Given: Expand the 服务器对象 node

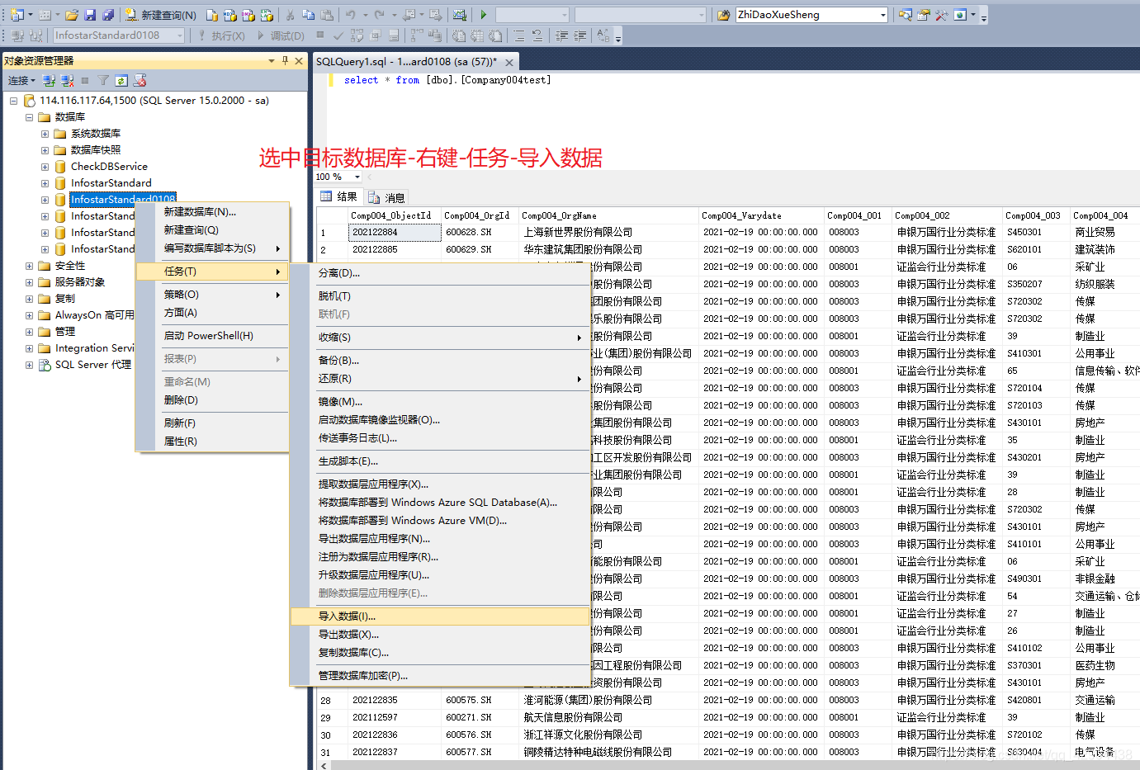Looking at the screenshot, I should pos(29,282).
